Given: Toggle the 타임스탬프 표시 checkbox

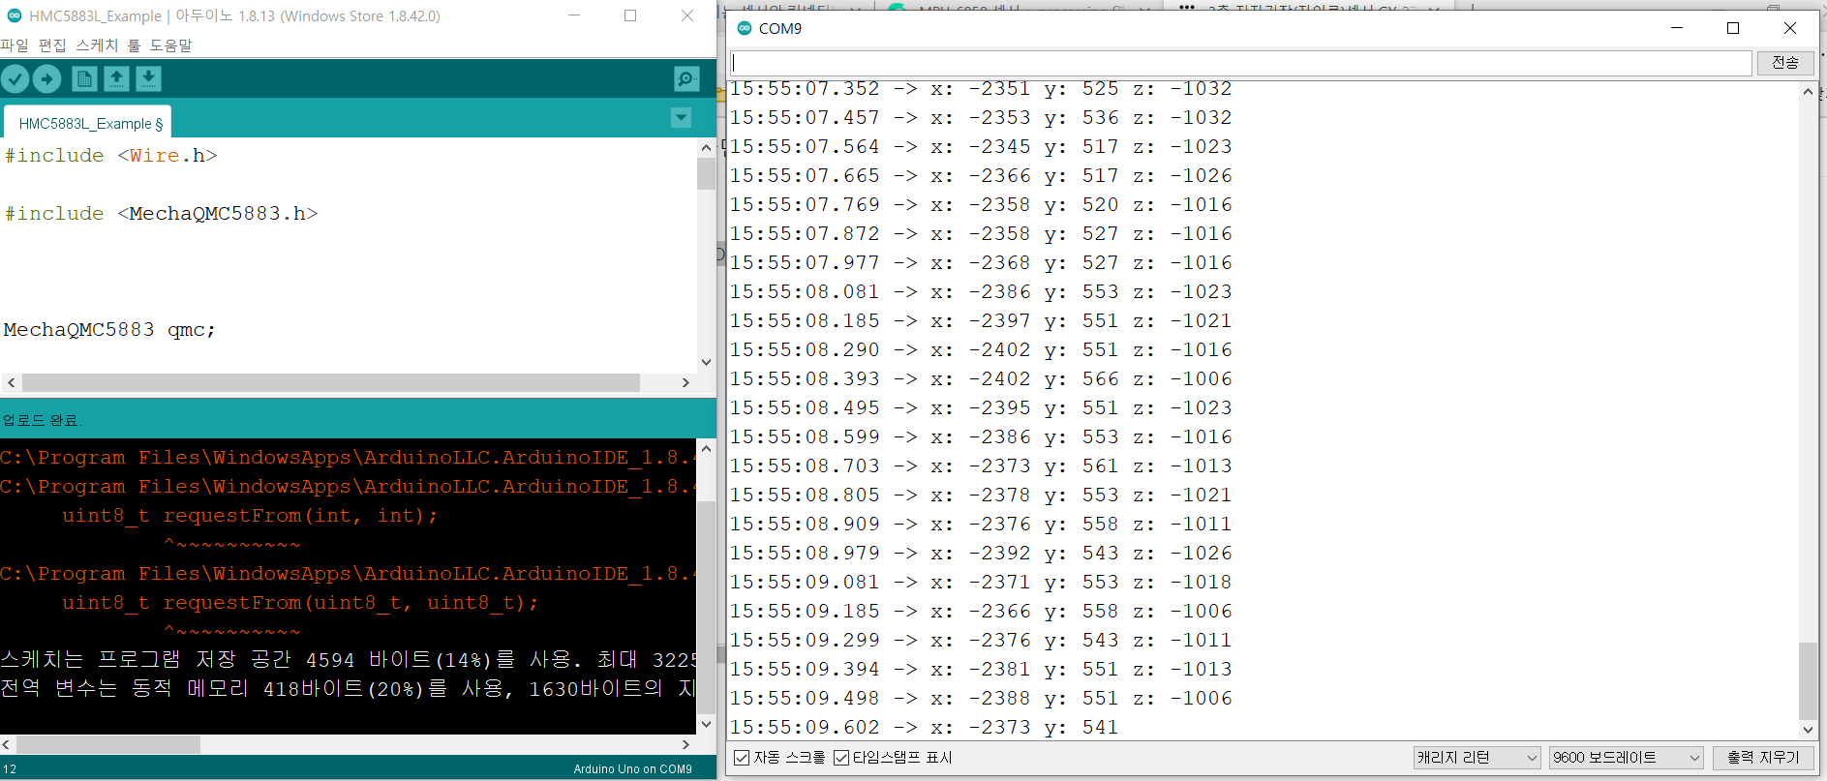Looking at the screenshot, I should point(841,758).
